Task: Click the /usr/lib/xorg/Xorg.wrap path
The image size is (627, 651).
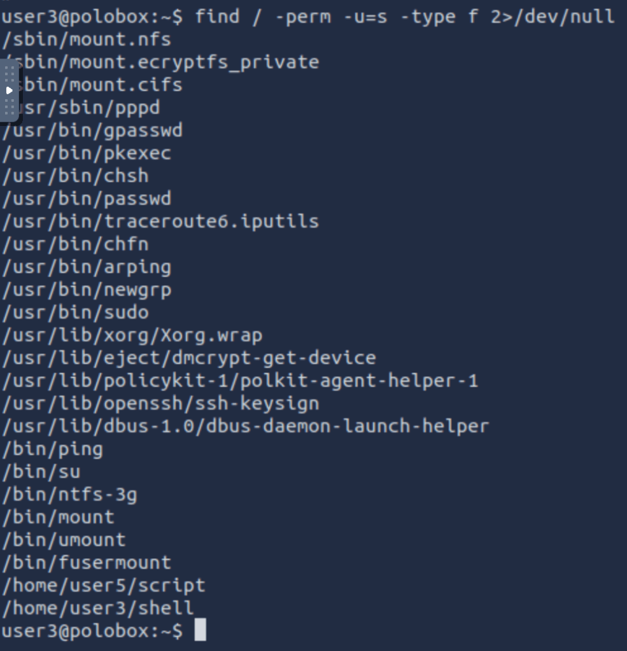Action: (132, 335)
